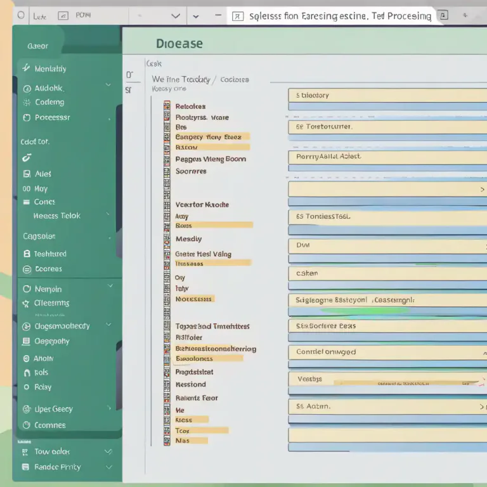Image resolution: width=487 pixels, height=487 pixels.
Task: Click the grid icon beside Sooreres
Action: click(167, 171)
